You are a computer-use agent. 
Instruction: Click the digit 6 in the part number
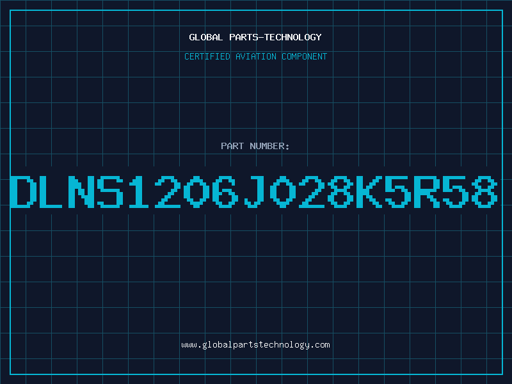[225, 191]
